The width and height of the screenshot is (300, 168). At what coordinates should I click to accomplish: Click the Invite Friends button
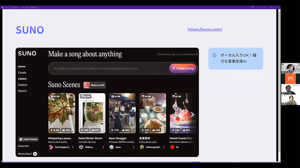(28, 139)
